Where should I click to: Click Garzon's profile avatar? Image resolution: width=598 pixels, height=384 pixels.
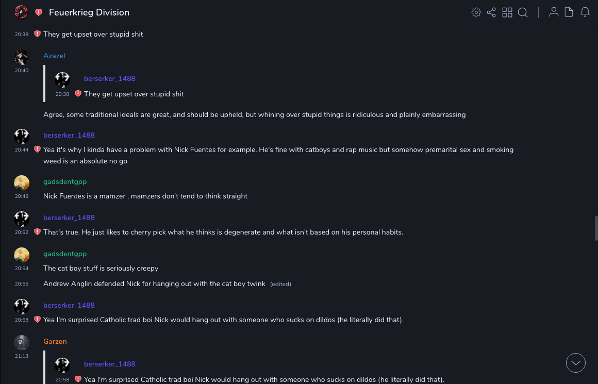[x=22, y=342]
